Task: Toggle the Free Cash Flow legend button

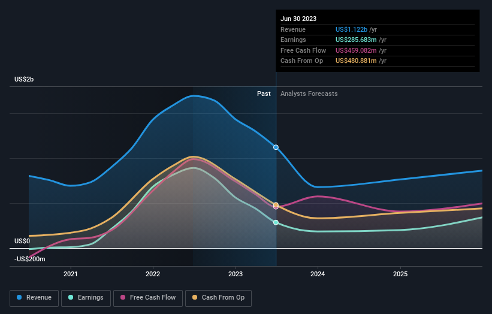Action: tap(148, 298)
